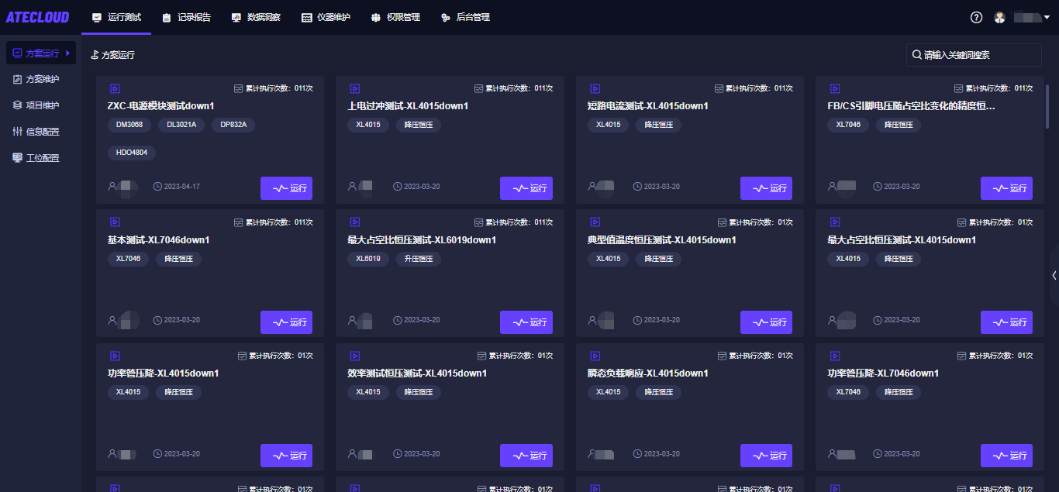Open the 仪器维护 tab
The height and width of the screenshot is (492, 1059).
(x=326, y=17)
